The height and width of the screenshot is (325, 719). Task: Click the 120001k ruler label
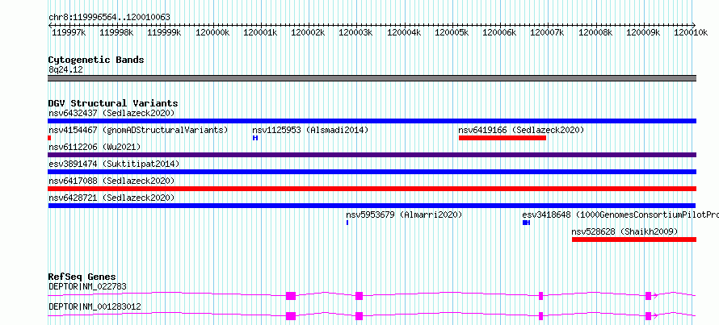tap(260, 32)
